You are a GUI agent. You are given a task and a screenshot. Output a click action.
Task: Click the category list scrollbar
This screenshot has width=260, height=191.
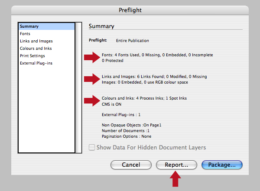(x=78, y=88)
